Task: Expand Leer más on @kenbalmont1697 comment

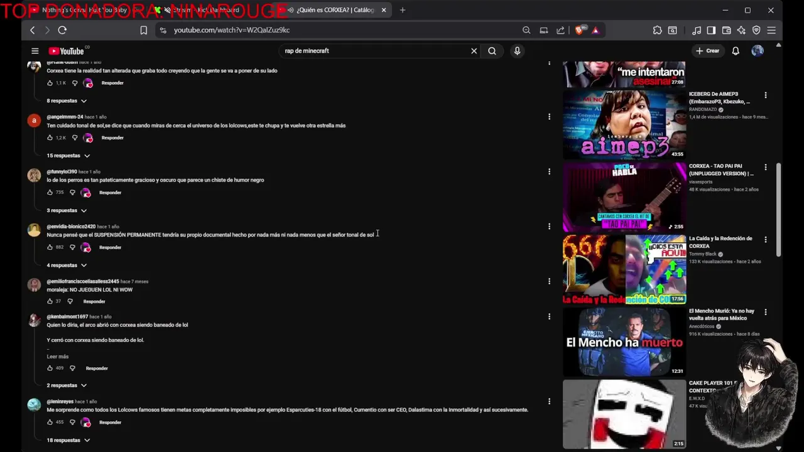Action: pos(58,357)
